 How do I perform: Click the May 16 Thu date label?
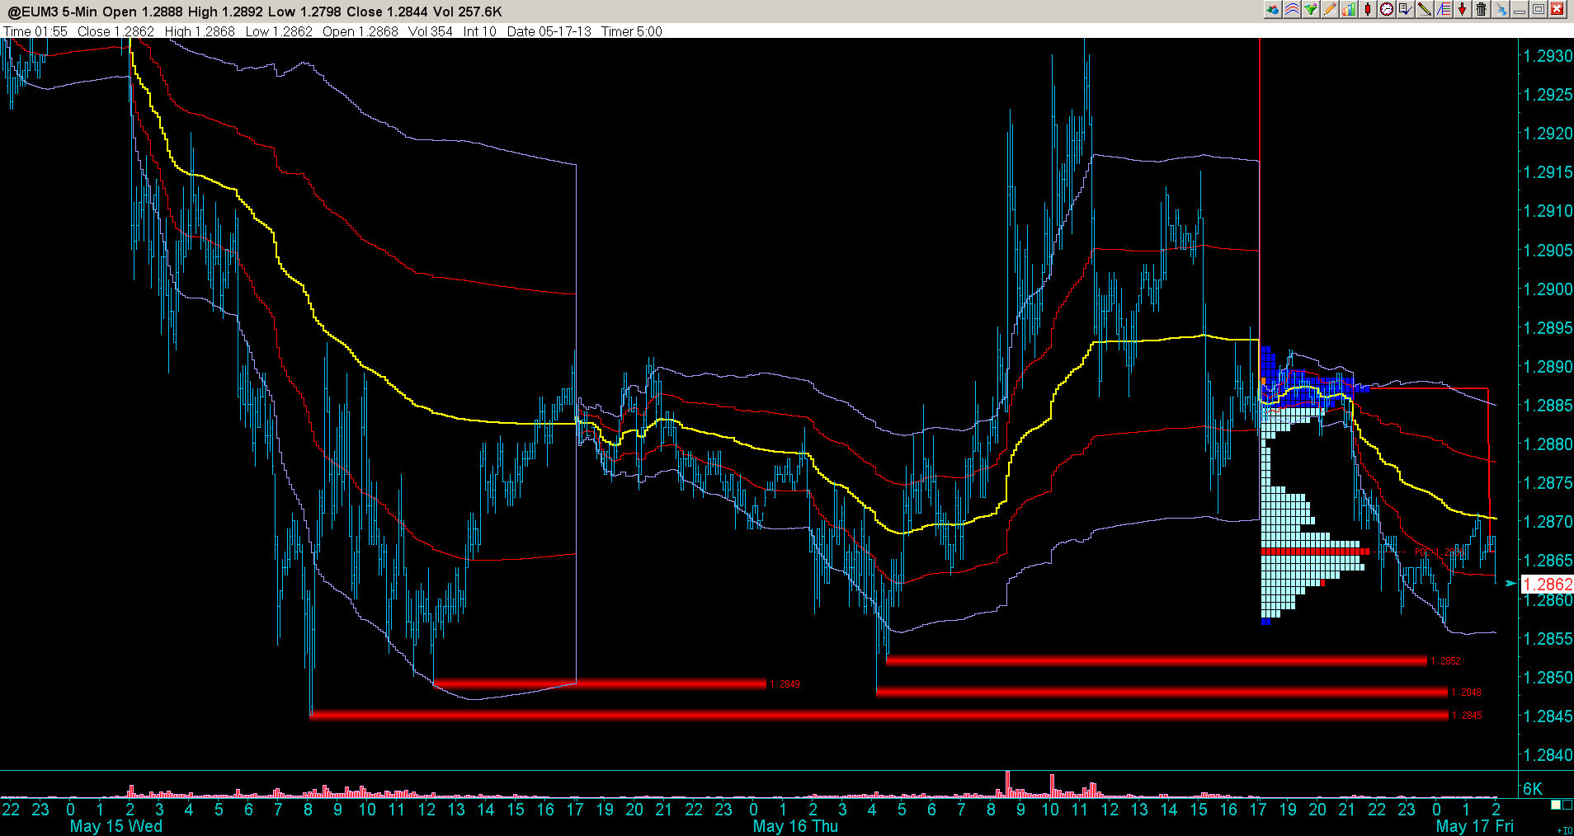tap(795, 826)
